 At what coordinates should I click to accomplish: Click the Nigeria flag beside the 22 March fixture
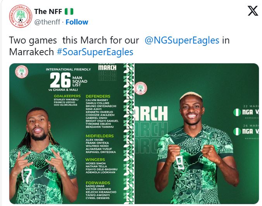tap(236, 112)
